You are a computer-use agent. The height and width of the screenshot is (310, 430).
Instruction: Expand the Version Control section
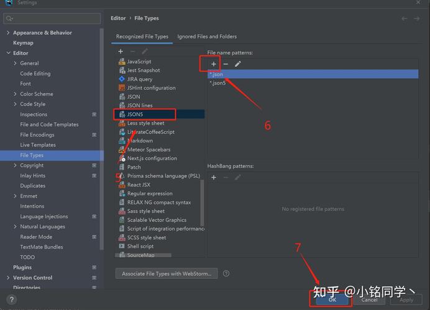[x=7, y=278]
